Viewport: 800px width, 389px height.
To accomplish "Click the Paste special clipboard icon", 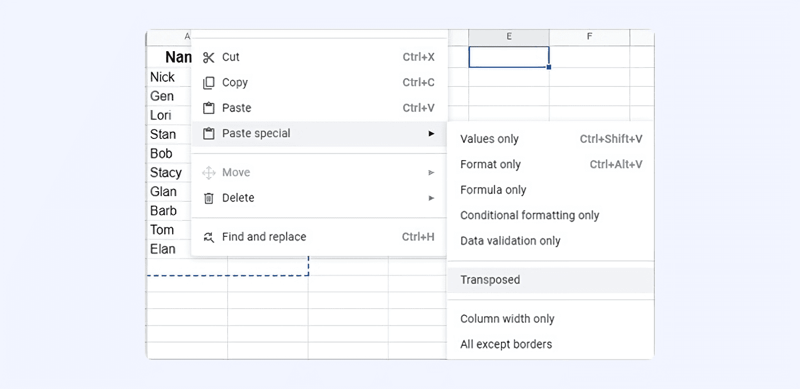I will pos(209,134).
